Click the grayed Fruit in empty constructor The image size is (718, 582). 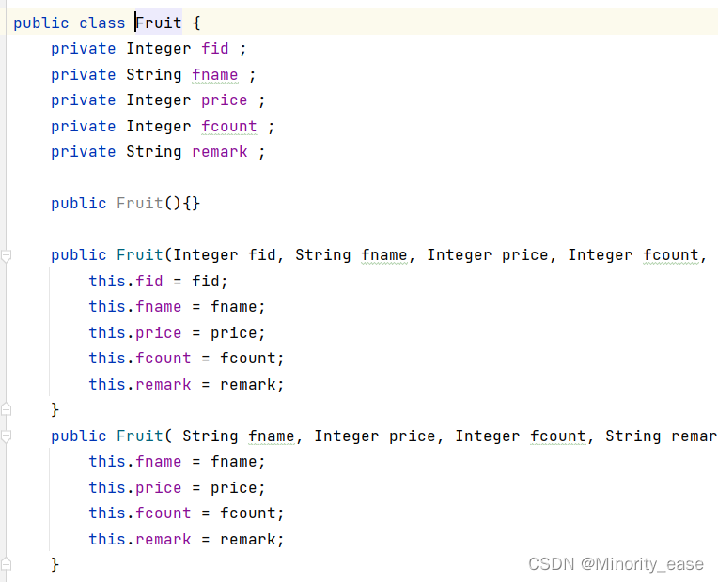point(140,203)
